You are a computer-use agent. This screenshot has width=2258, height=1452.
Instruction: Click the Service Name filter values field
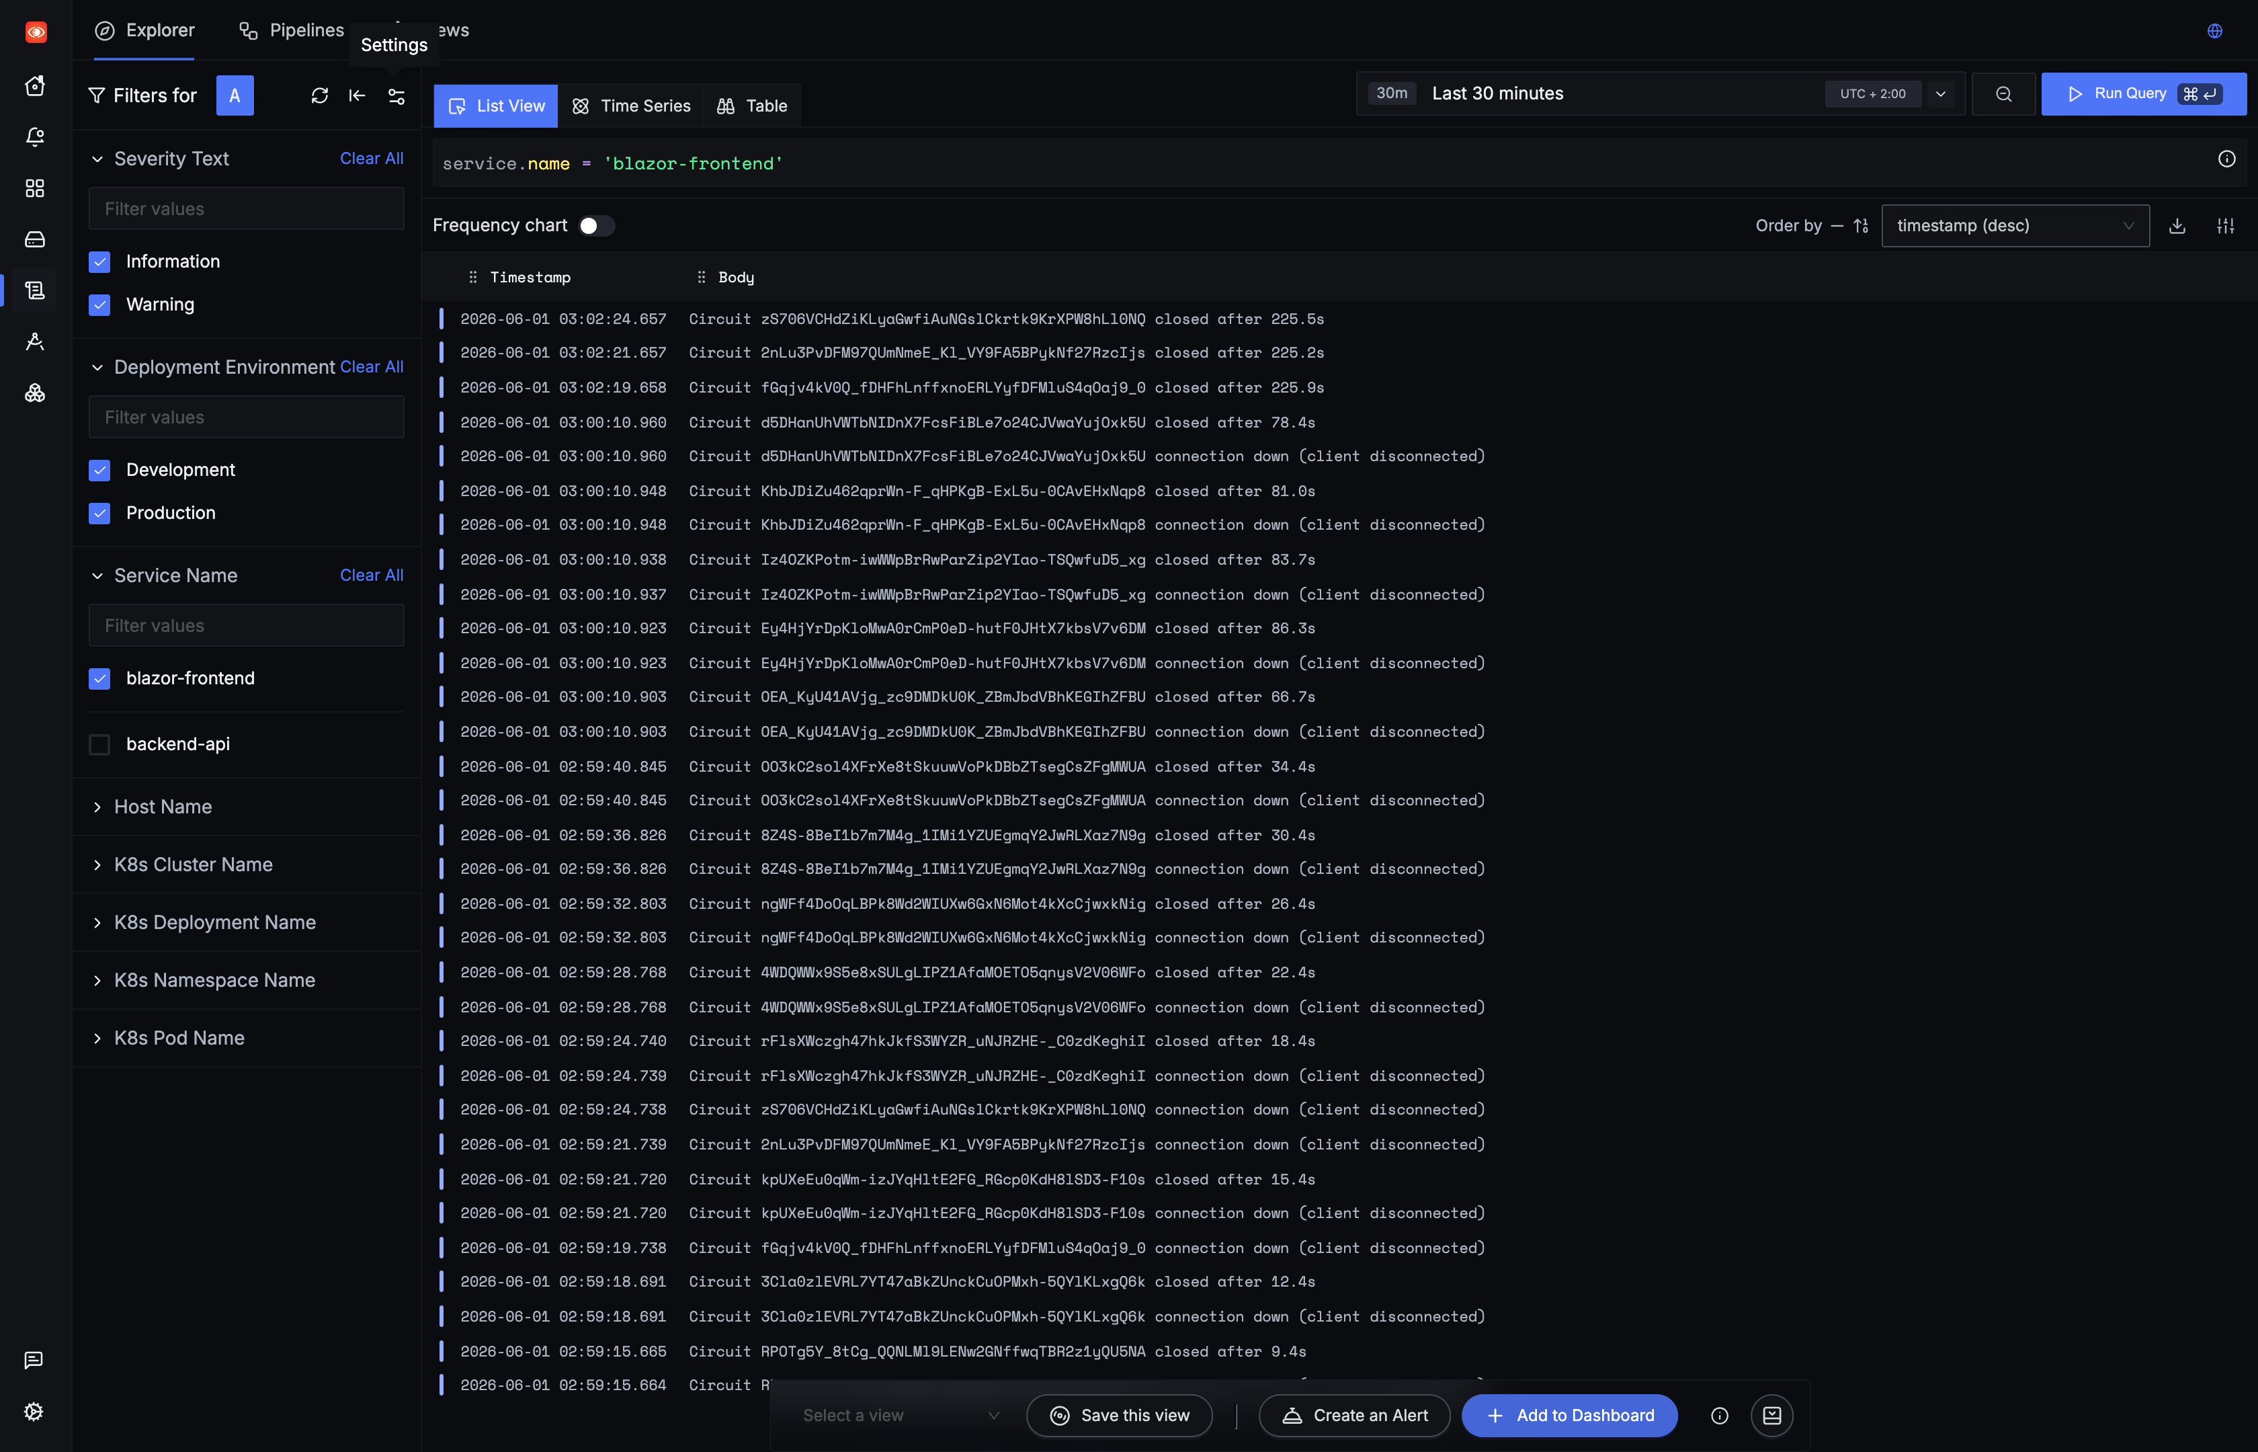click(x=246, y=625)
